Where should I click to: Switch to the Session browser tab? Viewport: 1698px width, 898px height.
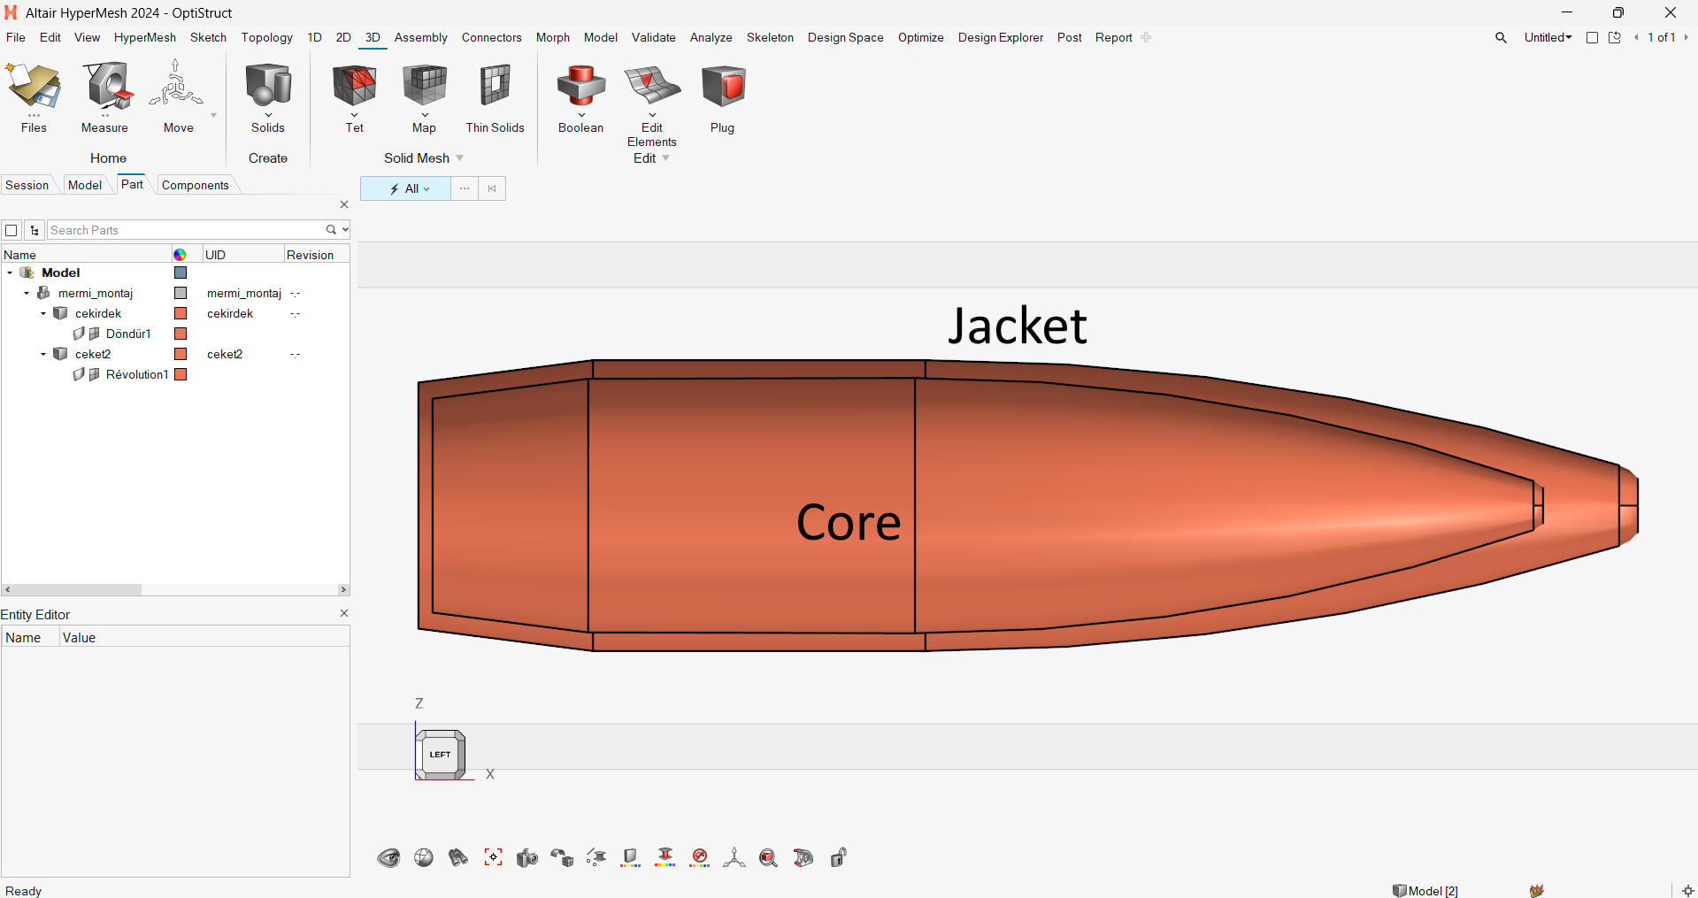(x=27, y=185)
